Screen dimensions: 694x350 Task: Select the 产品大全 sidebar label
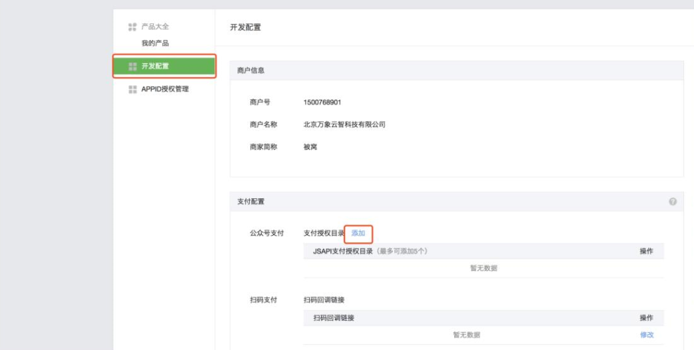tap(155, 27)
